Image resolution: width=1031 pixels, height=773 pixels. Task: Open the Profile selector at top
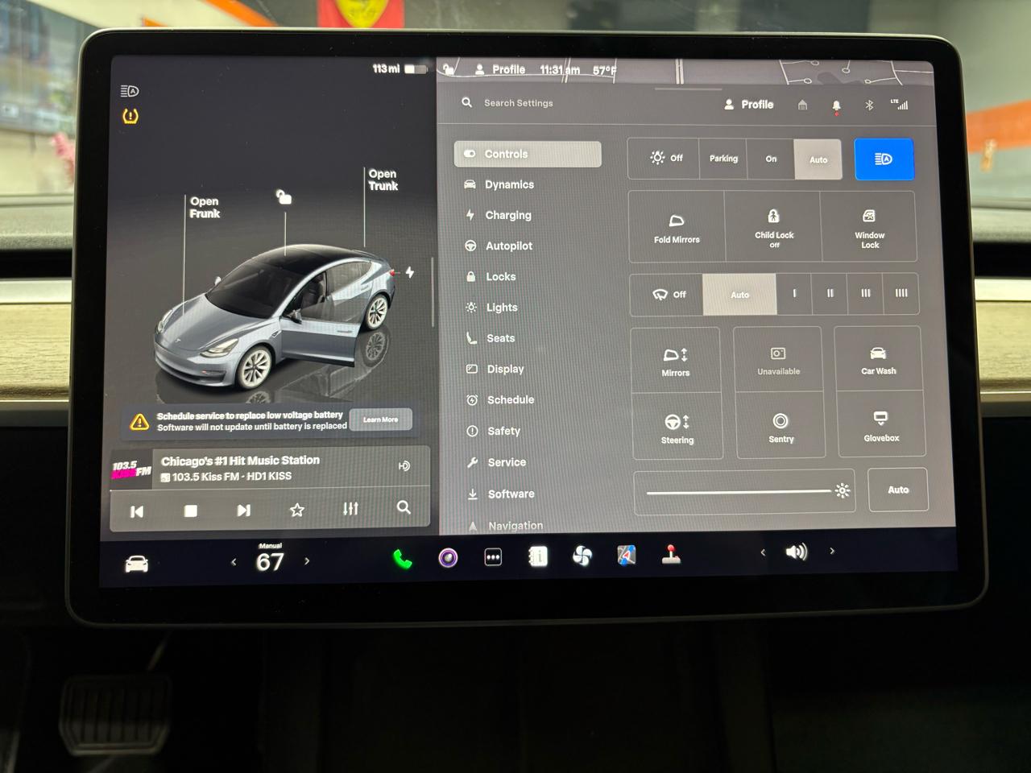click(749, 105)
